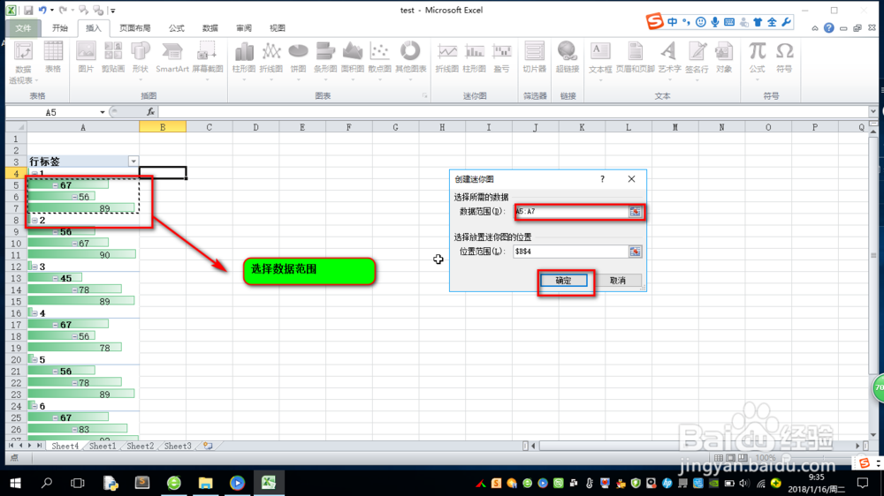The height and width of the screenshot is (496, 884).
Task: Select column C header
Action: [x=210, y=127]
